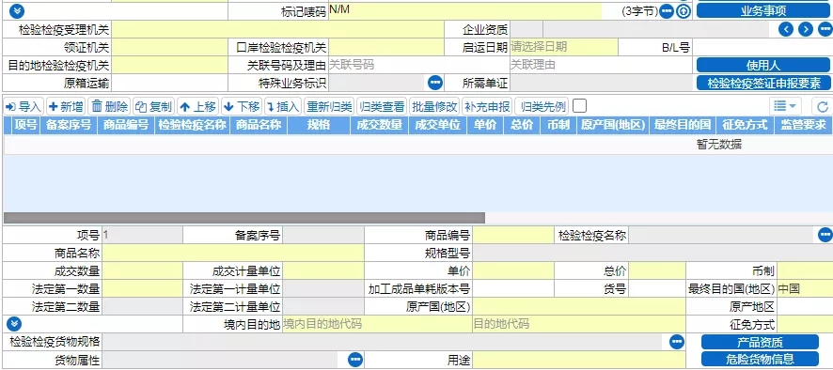Image resolution: width=833 pixels, height=370 pixels.
Task: Click 删除 in the goods toolbar
Action: tap(109, 107)
